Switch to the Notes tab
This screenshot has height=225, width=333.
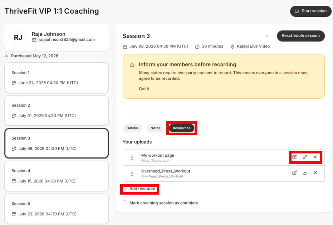pos(155,128)
